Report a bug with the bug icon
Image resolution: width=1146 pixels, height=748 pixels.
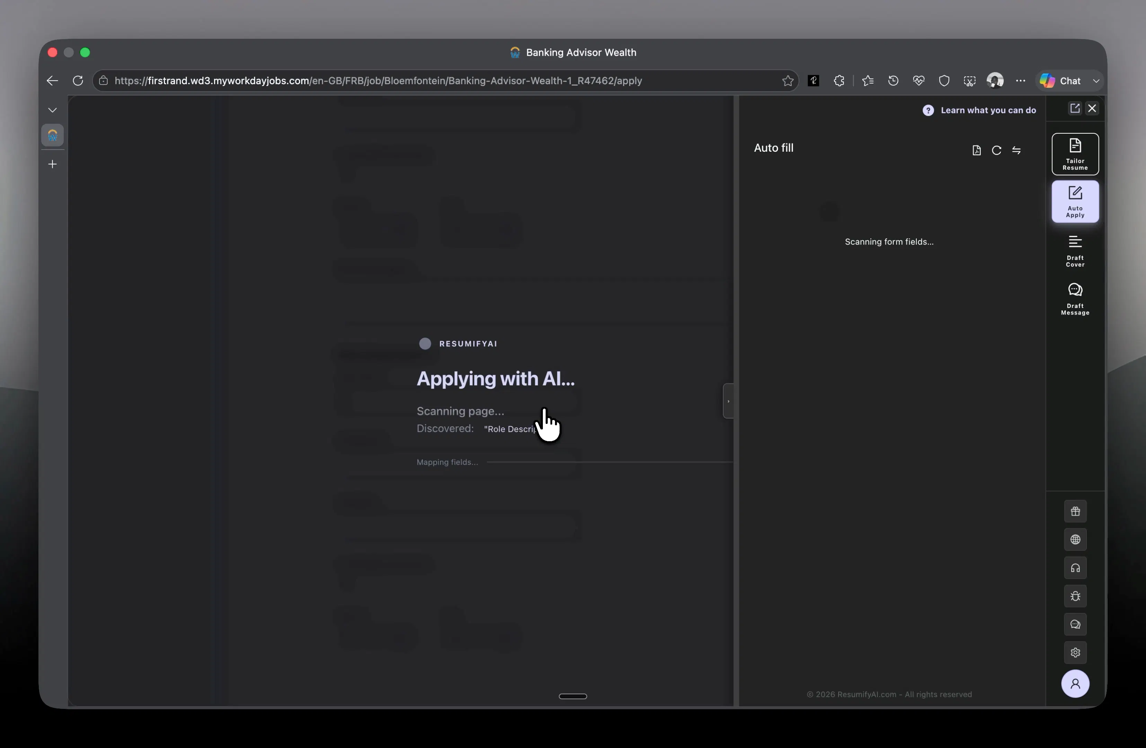(1075, 596)
